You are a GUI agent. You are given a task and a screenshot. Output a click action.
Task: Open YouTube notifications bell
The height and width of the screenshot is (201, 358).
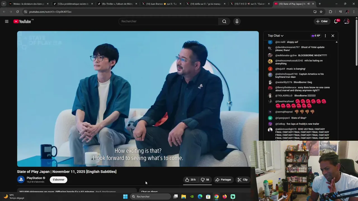click(336, 21)
